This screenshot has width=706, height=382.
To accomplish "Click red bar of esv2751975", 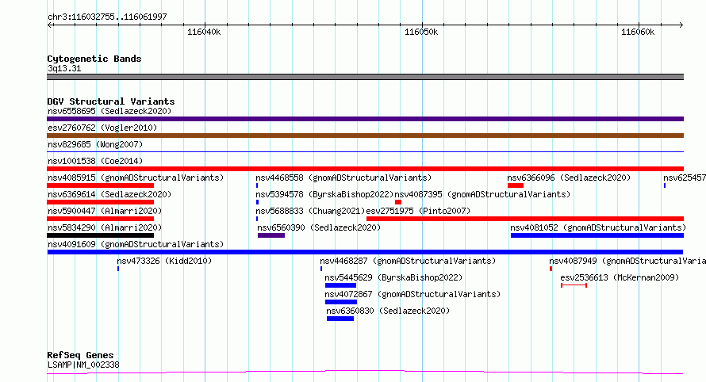I will [525, 219].
